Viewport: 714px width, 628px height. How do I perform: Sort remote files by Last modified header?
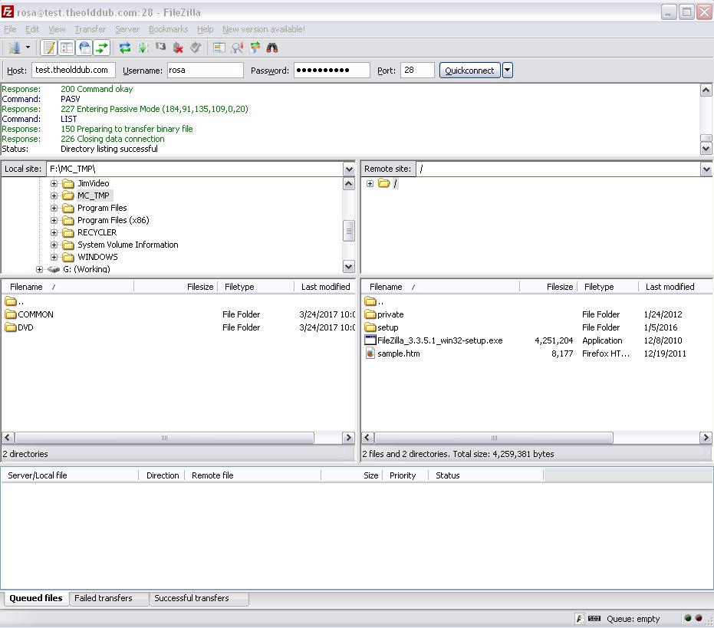click(x=670, y=287)
